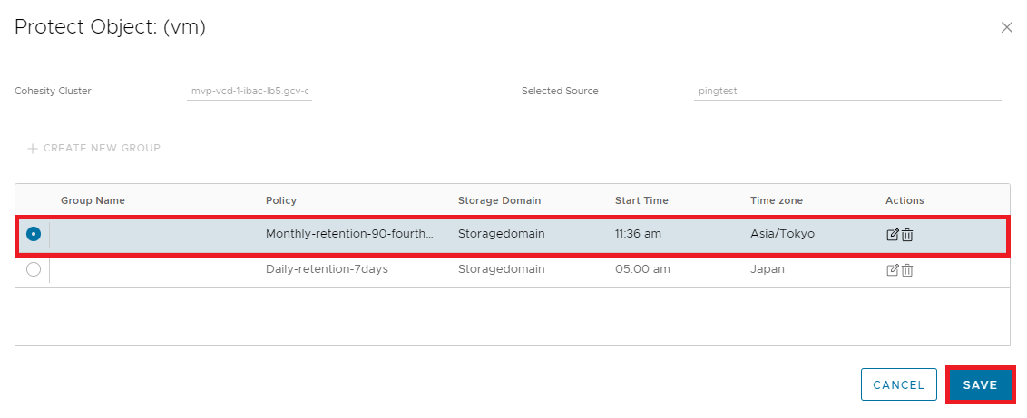The width and height of the screenshot is (1027, 418).
Task: Click the Create New Group link
Action: point(102,149)
